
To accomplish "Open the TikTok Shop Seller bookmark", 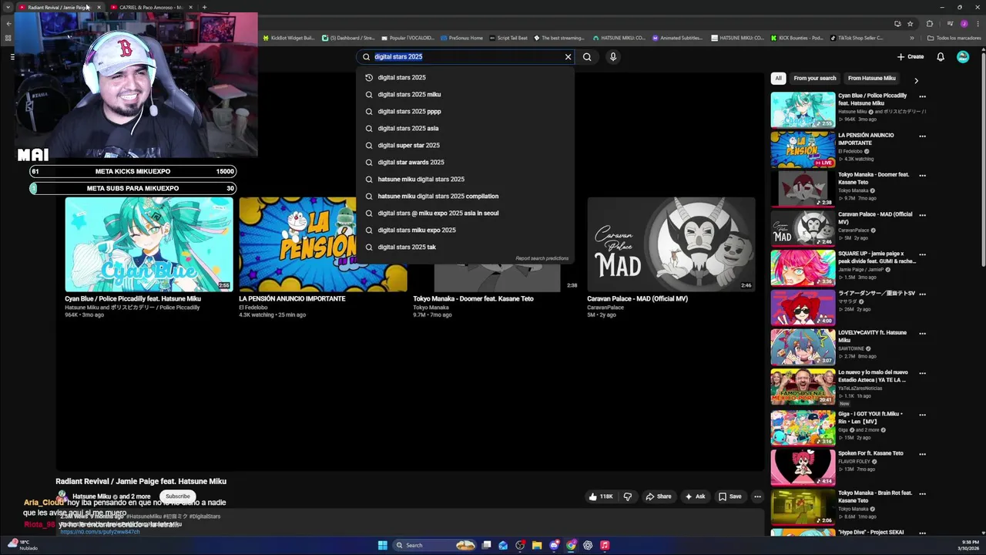I will pyautogui.click(x=857, y=38).
